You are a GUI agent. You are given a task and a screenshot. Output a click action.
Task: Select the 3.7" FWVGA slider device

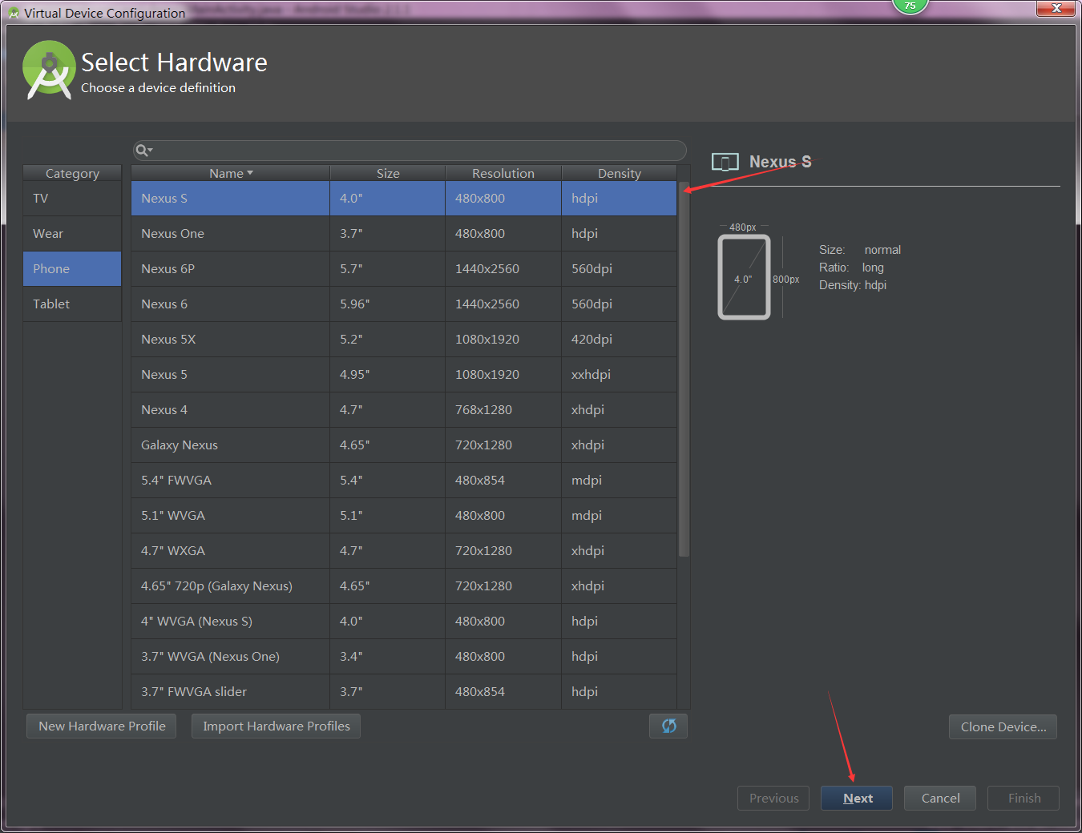[x=404, y=692]
